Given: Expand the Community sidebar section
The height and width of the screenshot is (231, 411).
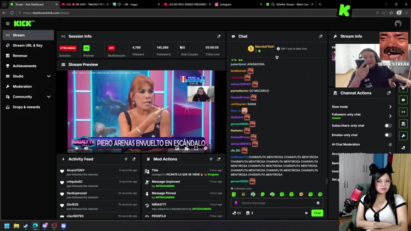Looking at the screenshot, I should [x=49, y=97].
